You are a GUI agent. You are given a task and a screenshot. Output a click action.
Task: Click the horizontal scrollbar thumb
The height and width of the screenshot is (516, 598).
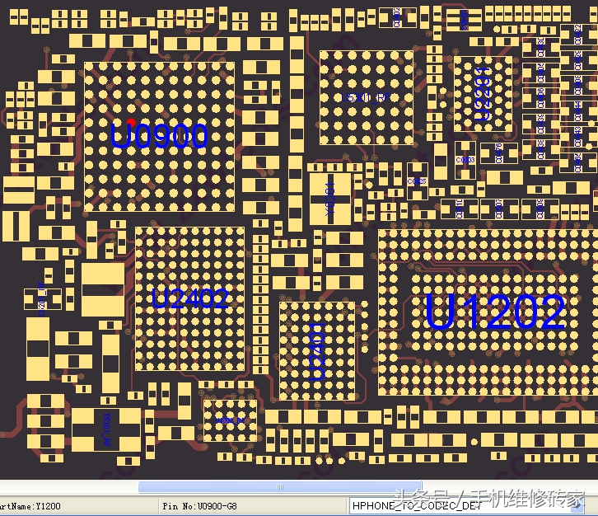280,487
